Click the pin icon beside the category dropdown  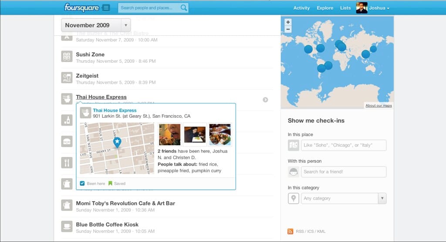[293, 198]
